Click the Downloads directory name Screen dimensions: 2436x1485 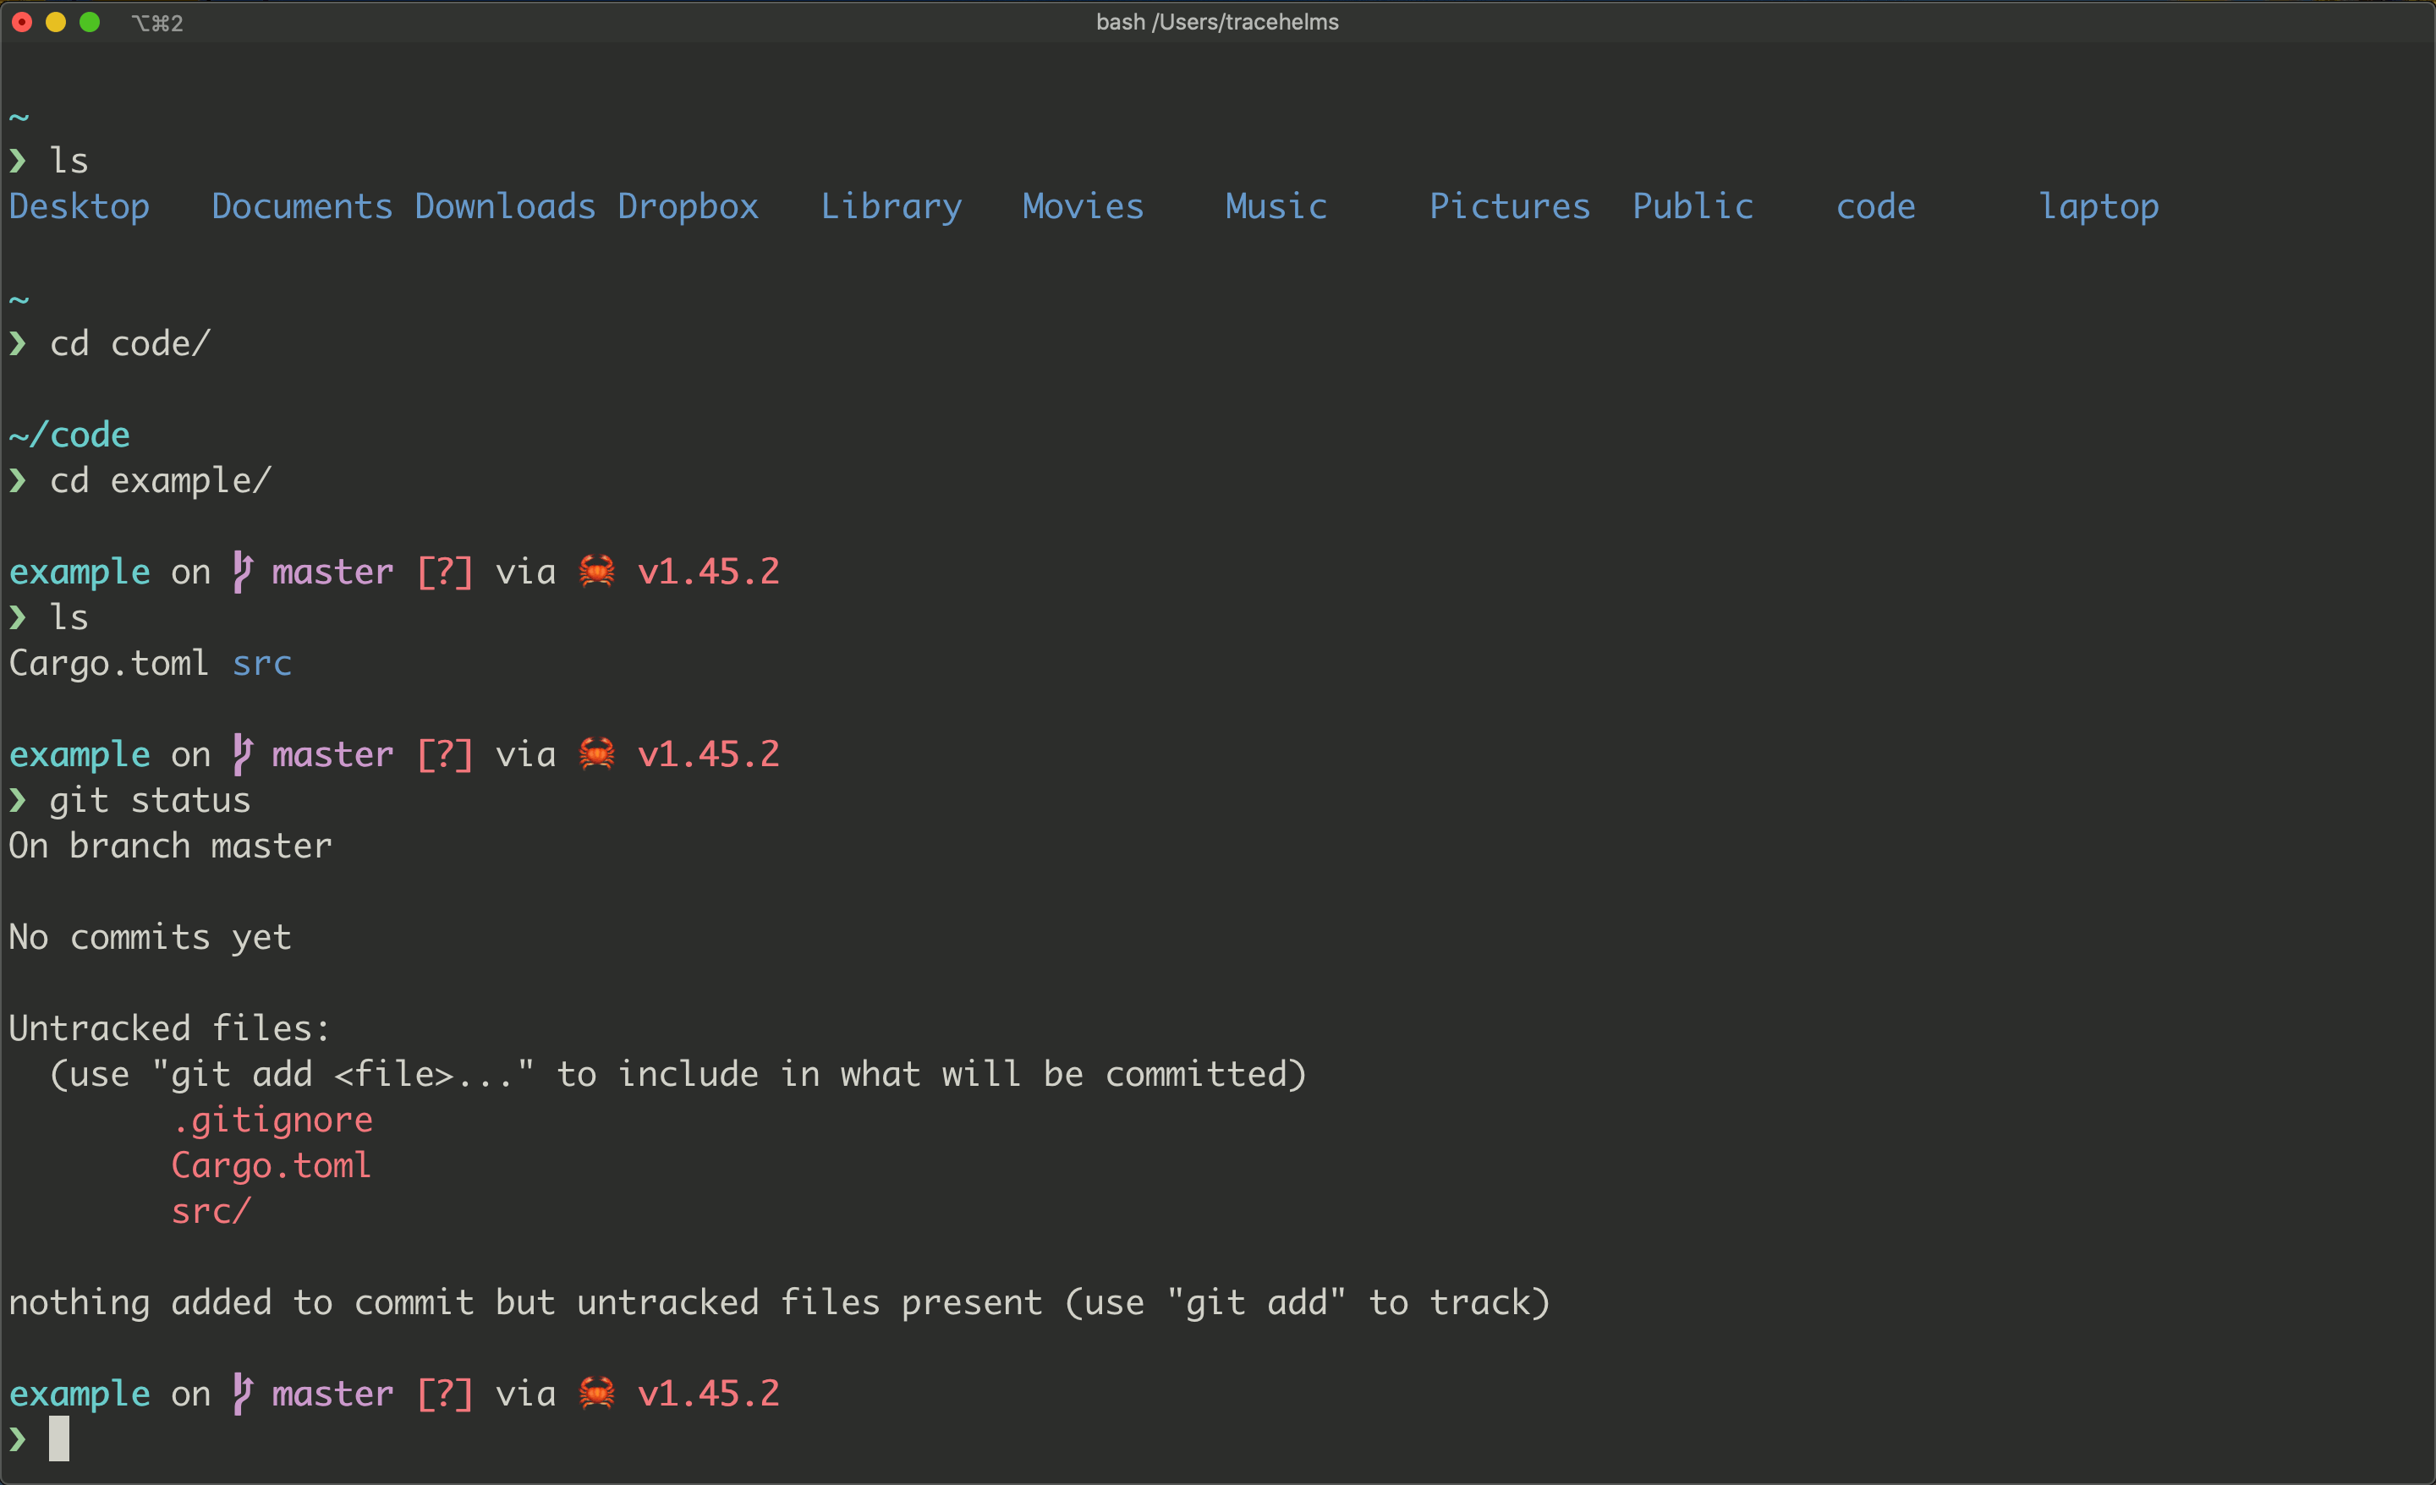coord(505,205)
